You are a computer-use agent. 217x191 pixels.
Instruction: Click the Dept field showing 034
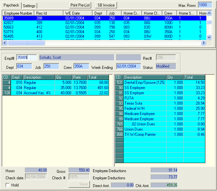click(24, 66)
